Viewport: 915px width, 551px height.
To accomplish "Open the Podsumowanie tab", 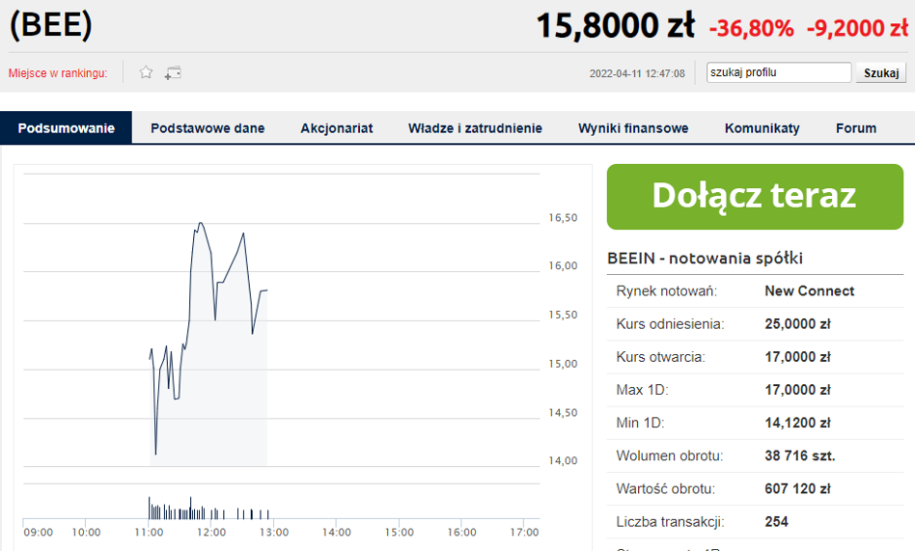I will point(66,128).
